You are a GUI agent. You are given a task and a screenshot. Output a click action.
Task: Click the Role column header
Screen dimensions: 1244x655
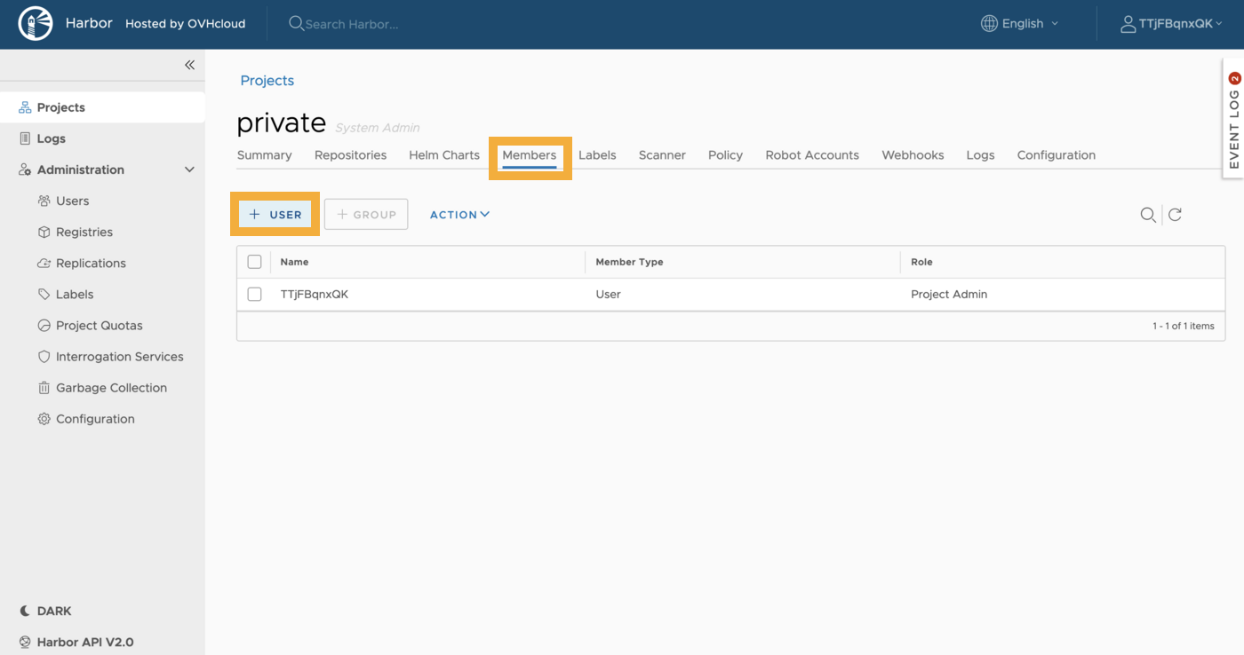coord(921,262)
